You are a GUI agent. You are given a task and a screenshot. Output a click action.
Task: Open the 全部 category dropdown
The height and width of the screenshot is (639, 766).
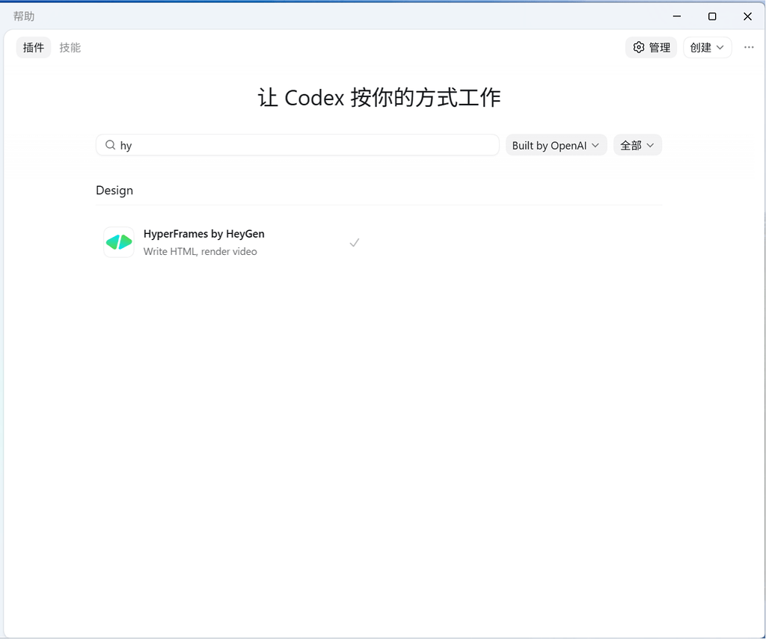tap(637, 145)
